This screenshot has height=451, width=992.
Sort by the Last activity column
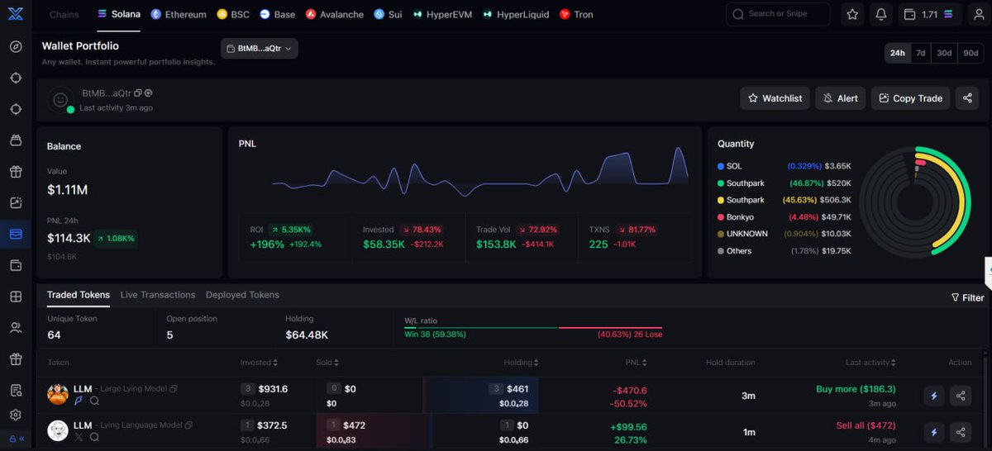click(x=870, y=363)
